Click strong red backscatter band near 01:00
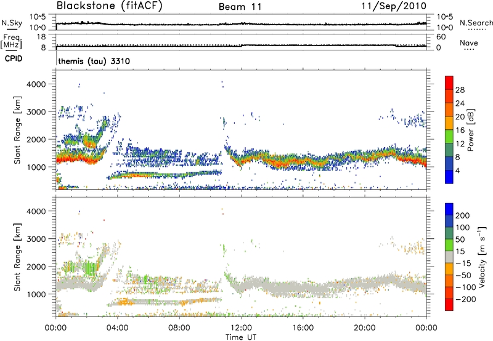 pos(72,159)
